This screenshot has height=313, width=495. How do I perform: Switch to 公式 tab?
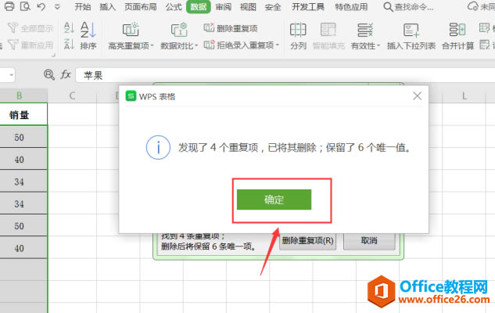pos(174,6)
